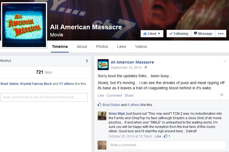The image size is (229, 152).
Task: Open All American Massacre post author link
Action: 132,62
